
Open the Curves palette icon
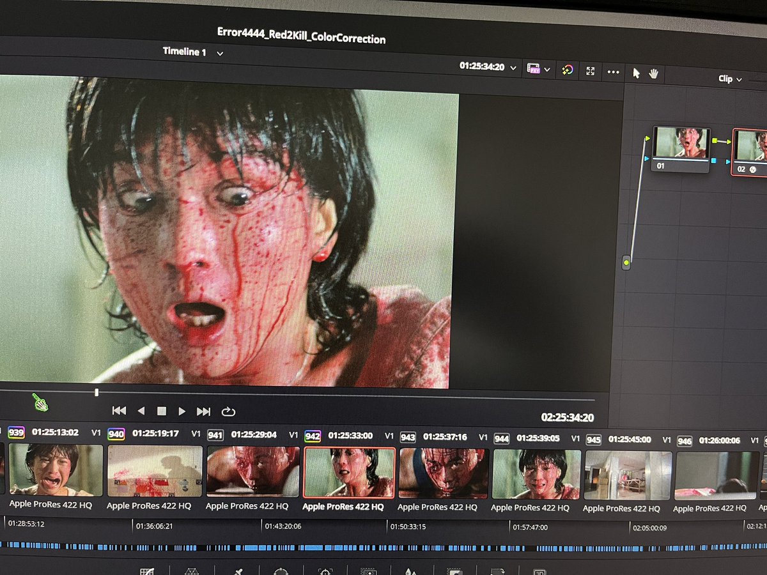(147, 572)
